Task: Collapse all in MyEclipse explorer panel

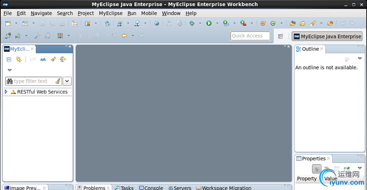Action: 9,60
